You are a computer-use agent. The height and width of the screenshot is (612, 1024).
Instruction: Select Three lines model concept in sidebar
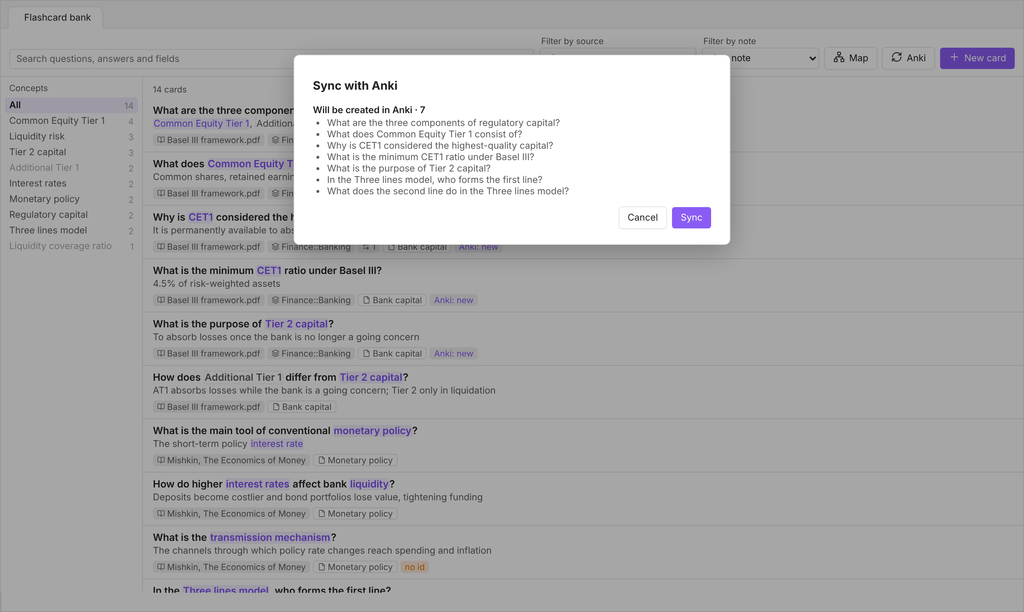click(x=71, y=231)
